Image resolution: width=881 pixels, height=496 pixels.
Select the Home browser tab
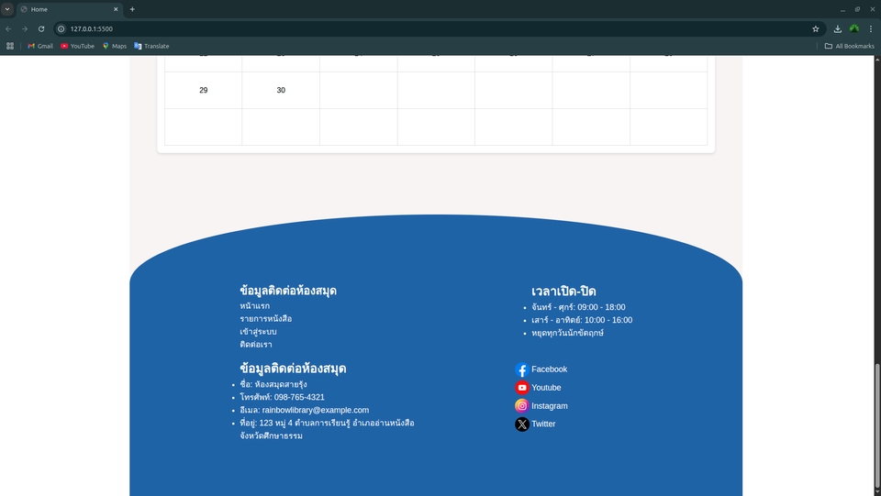click(69, 9)
